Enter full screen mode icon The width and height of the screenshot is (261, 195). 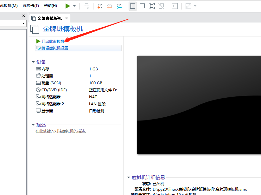pos(152,6)
